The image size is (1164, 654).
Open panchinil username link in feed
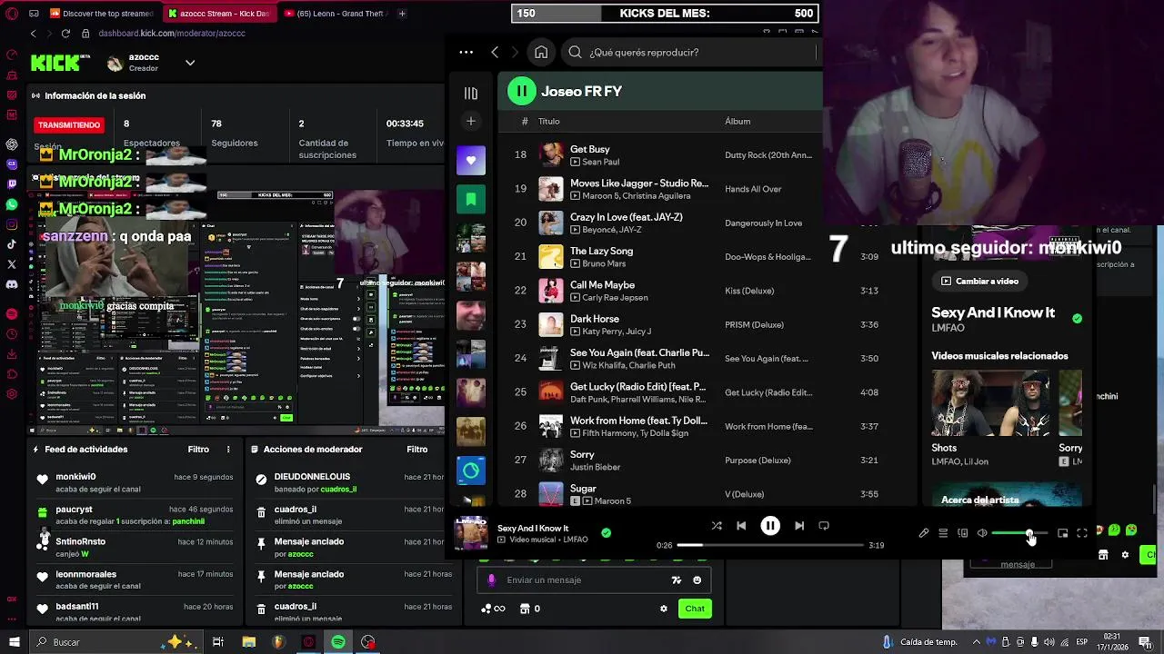(188, 521)
